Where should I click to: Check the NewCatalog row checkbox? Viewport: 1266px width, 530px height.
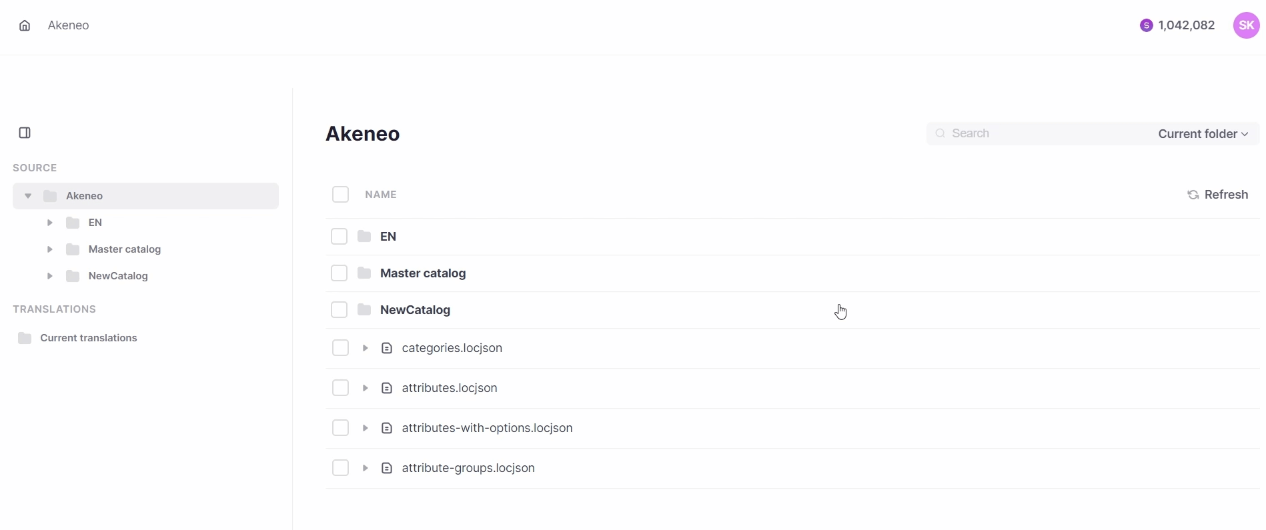click(339, 309)
